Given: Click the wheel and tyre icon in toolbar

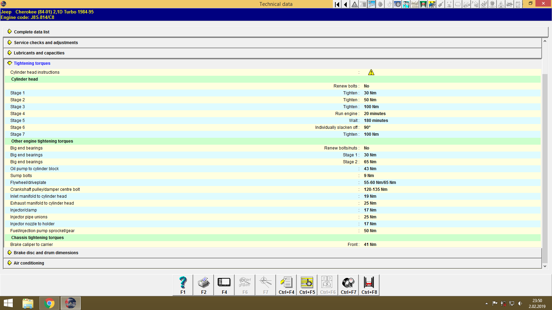Looking at the screenshot, I should tap(397, 4).
